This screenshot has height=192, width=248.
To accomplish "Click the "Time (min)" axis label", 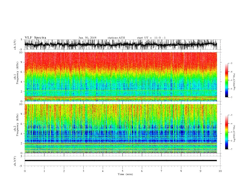I will (125, 174).
